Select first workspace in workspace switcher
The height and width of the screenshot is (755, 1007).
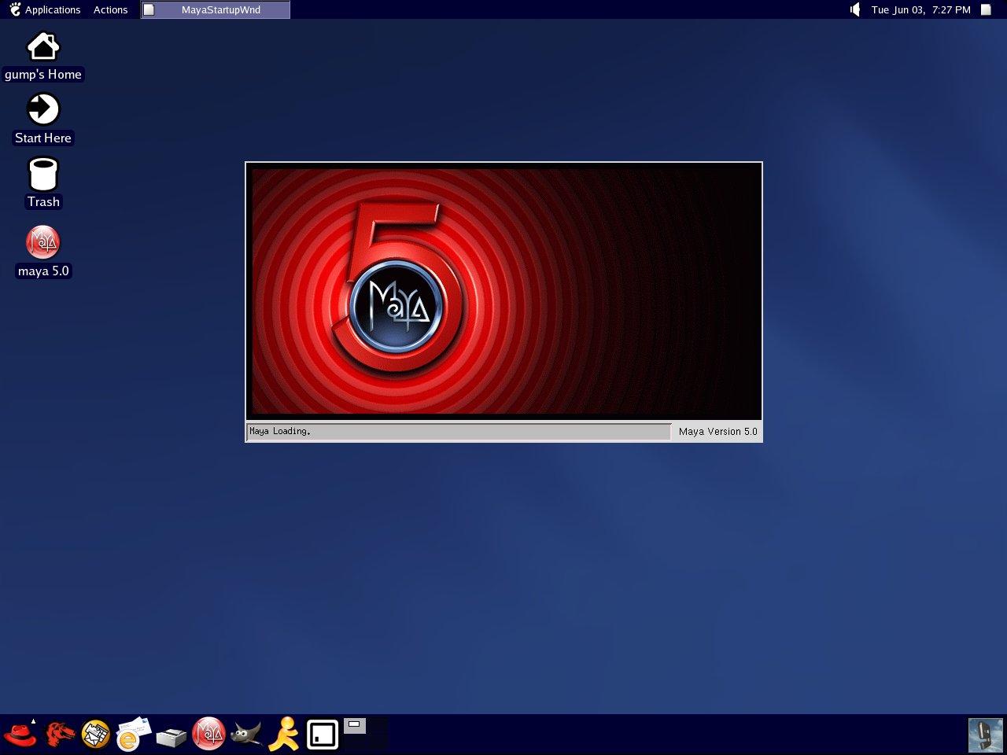click(355, 725)
